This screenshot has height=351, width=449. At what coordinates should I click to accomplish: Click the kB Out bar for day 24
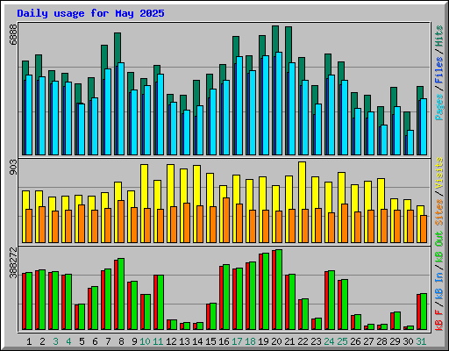click(331, 300)
